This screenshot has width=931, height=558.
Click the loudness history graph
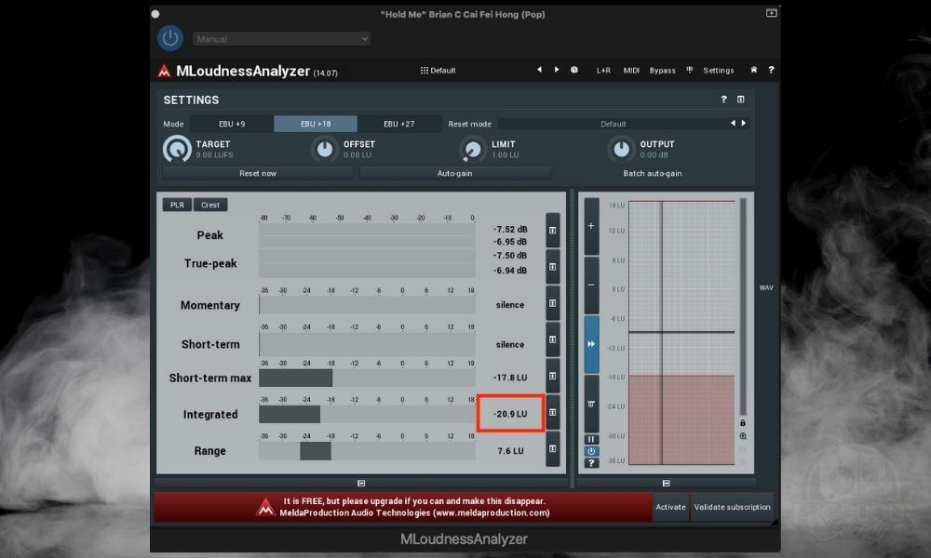click(x=681, y=333)
